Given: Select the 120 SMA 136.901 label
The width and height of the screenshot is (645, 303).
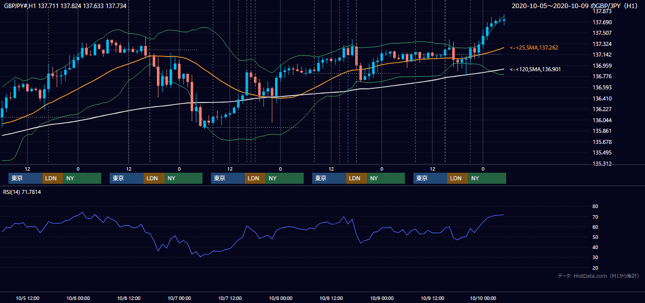Looking at the screenshot, I should point(535,69).
